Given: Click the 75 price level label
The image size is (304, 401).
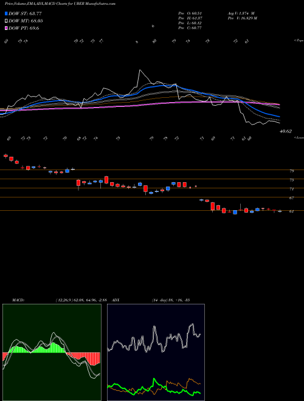Looking at the screenshot, I should (x=292, y=180).
